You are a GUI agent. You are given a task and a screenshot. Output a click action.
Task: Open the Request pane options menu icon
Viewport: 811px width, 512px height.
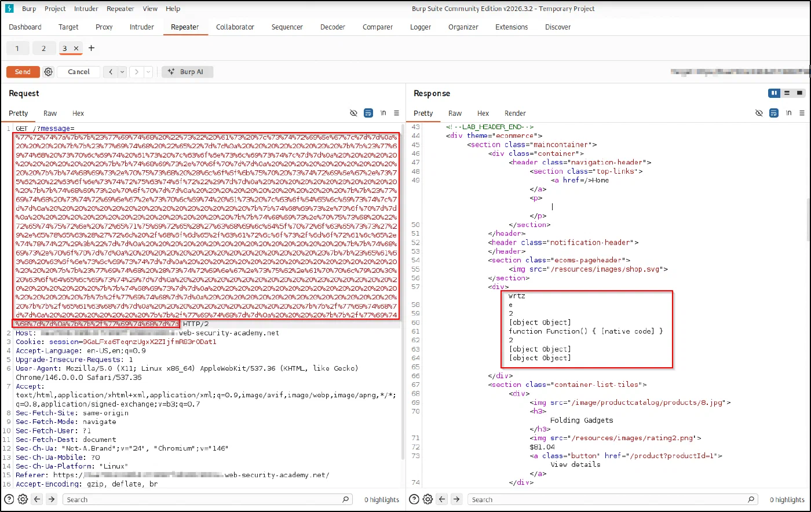(x=397, y=113)
